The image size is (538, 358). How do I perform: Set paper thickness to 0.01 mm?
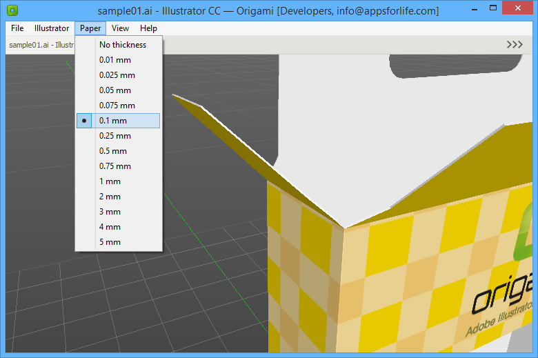coord(119,60)
